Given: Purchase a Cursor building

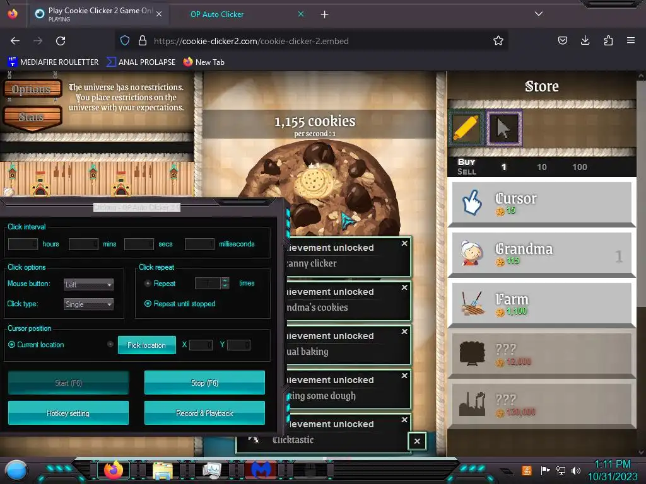Looking at the screenshot, I should (542, 202).
